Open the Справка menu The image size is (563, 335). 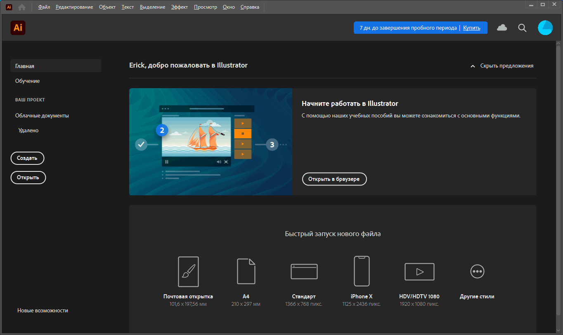click(250, 7)
